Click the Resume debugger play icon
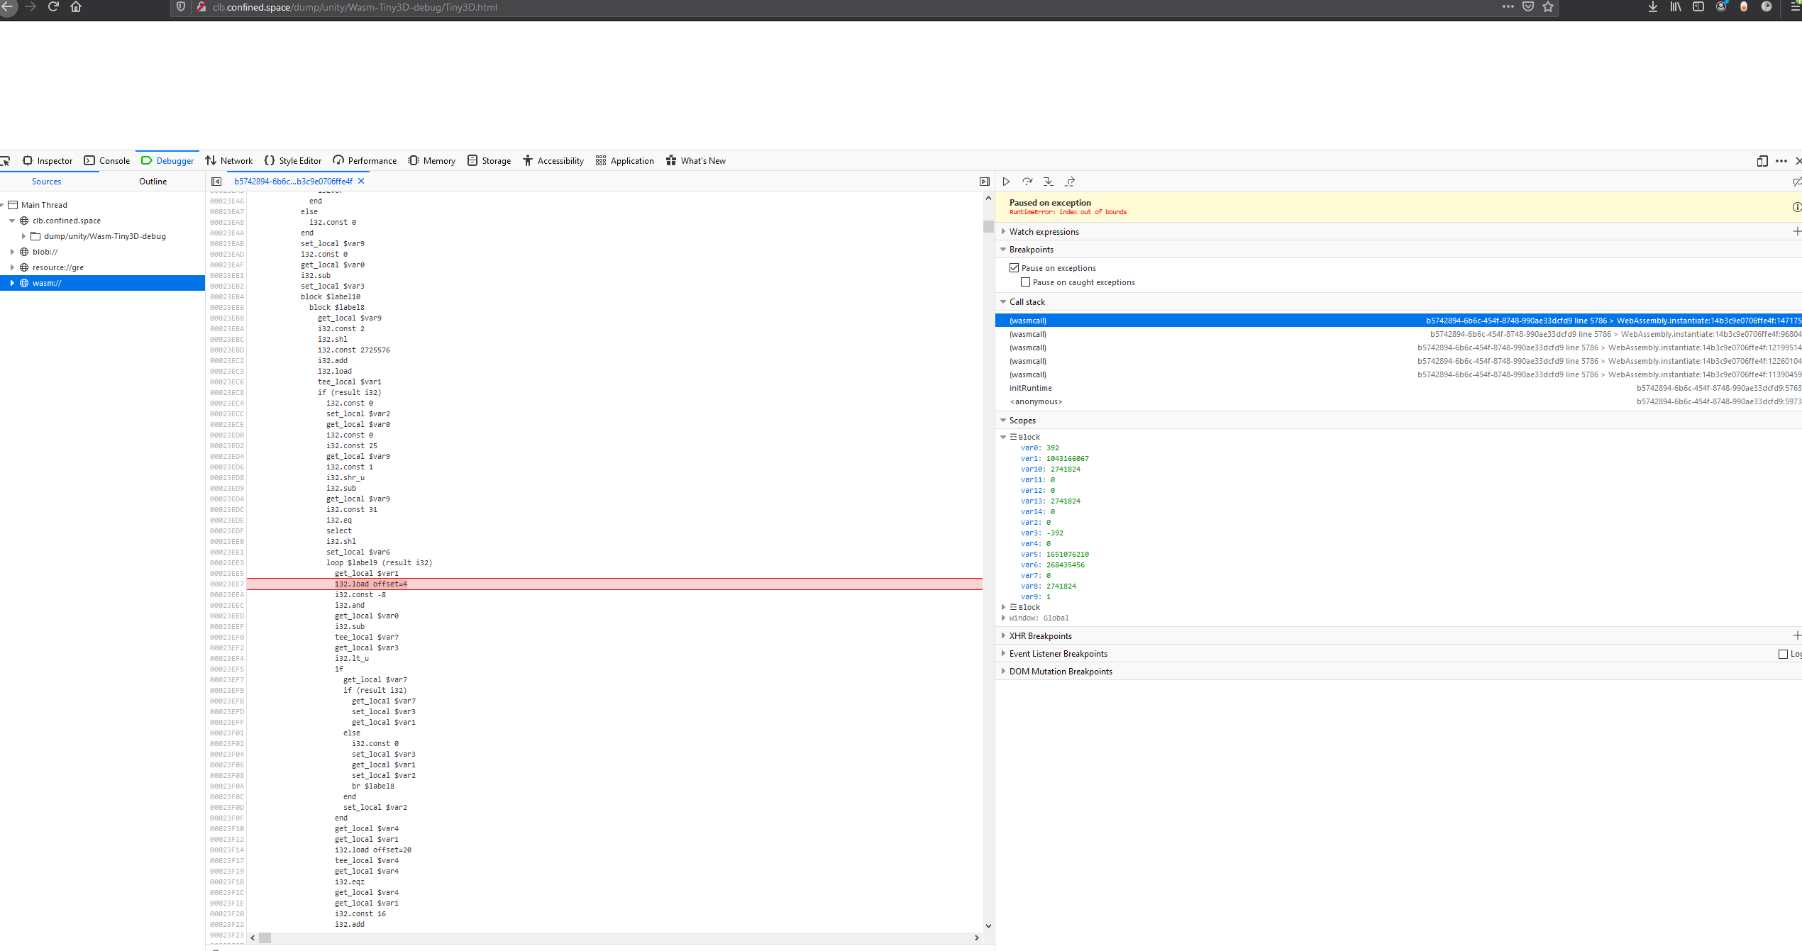The width and height of the screenshot is (1802, 951). click(x=1006, y=182)
